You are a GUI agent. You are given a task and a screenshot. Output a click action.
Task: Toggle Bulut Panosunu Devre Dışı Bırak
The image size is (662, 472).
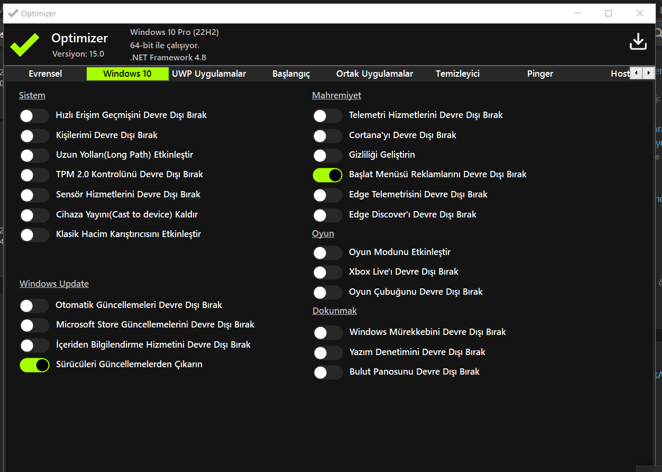click(x=327, y=372)
